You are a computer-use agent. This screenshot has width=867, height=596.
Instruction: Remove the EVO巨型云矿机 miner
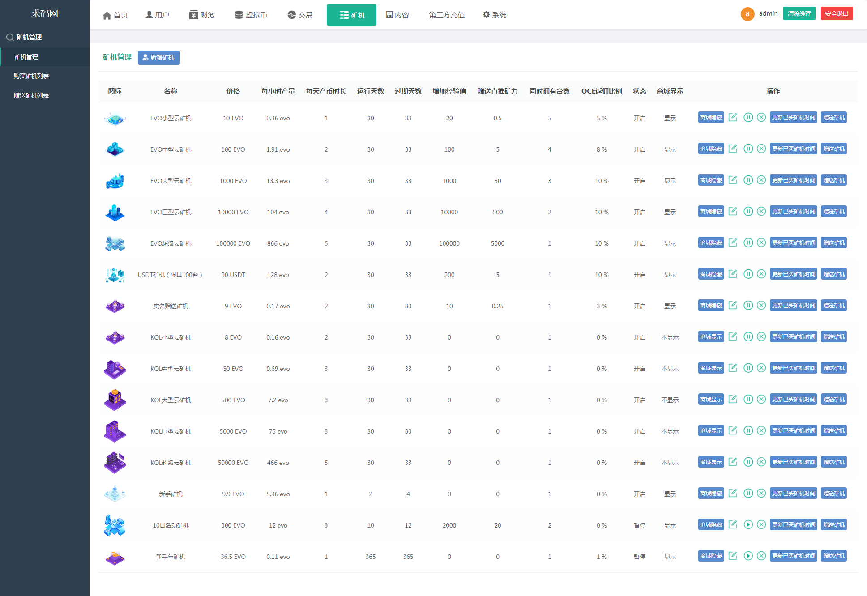(x=761, y=211)
